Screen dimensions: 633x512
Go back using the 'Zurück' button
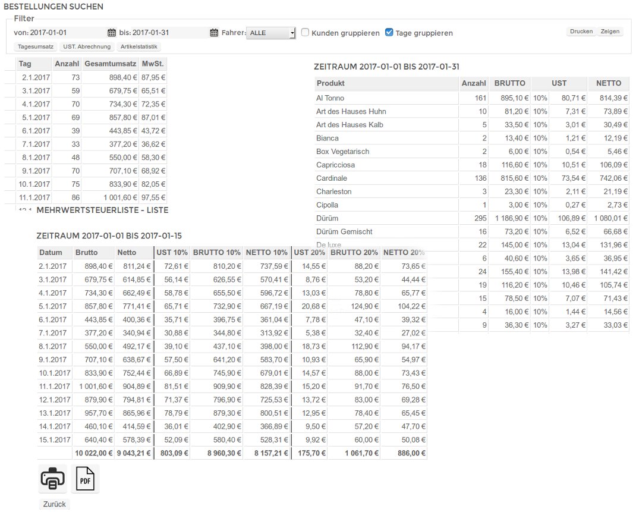coord(54,504)
